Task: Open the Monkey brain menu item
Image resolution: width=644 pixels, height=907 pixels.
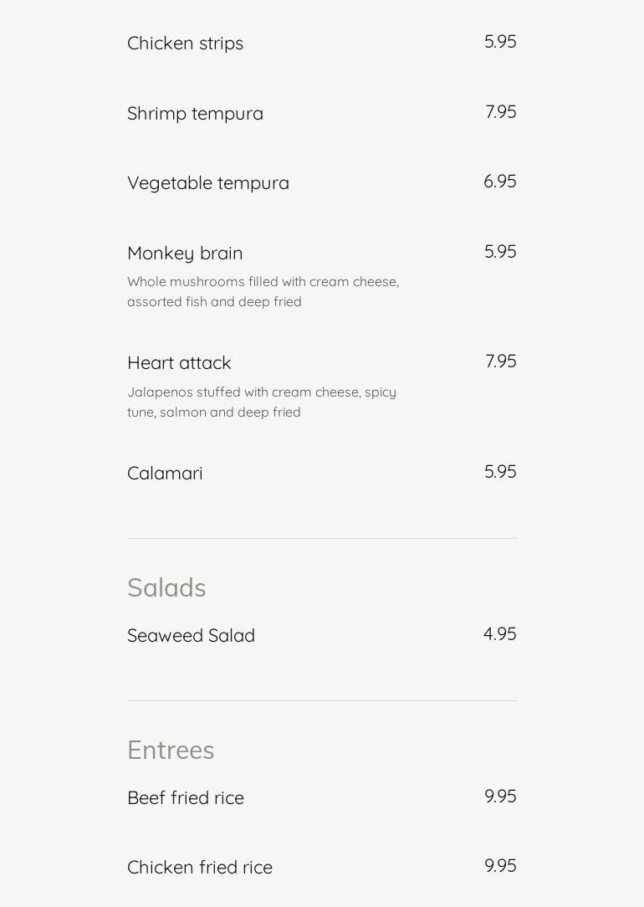Action: pyautogui.click(x=184, y=254)
